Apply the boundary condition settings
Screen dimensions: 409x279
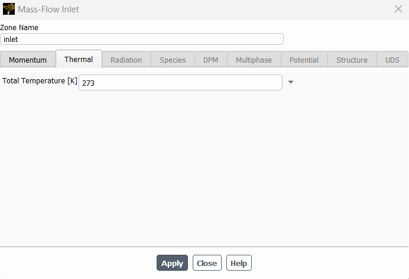tap(172, 263)
